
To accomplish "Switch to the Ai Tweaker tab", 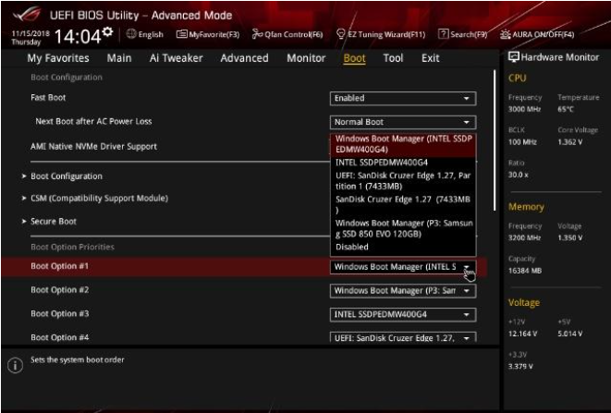I will pos(176,58).
